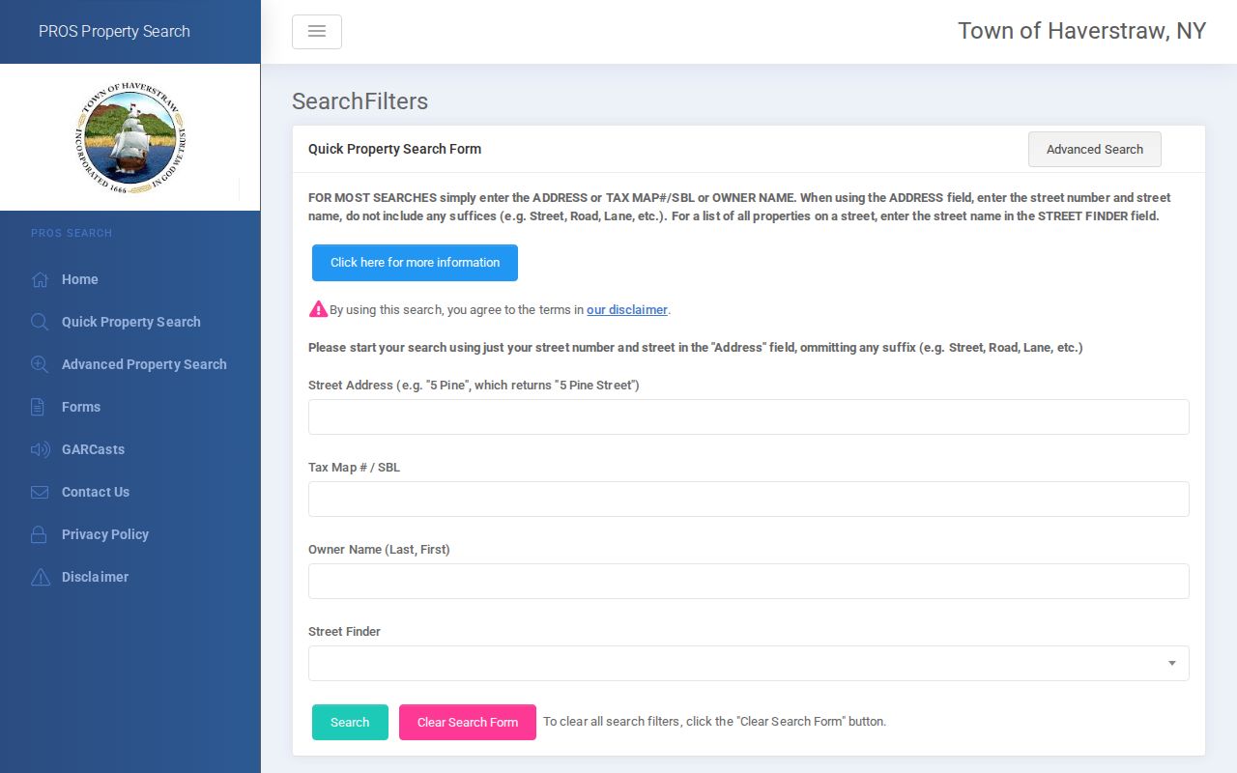Screen dimensions: 1237x773
Task: Click the Contact Us envelope icon
Action: pos(40,492)
